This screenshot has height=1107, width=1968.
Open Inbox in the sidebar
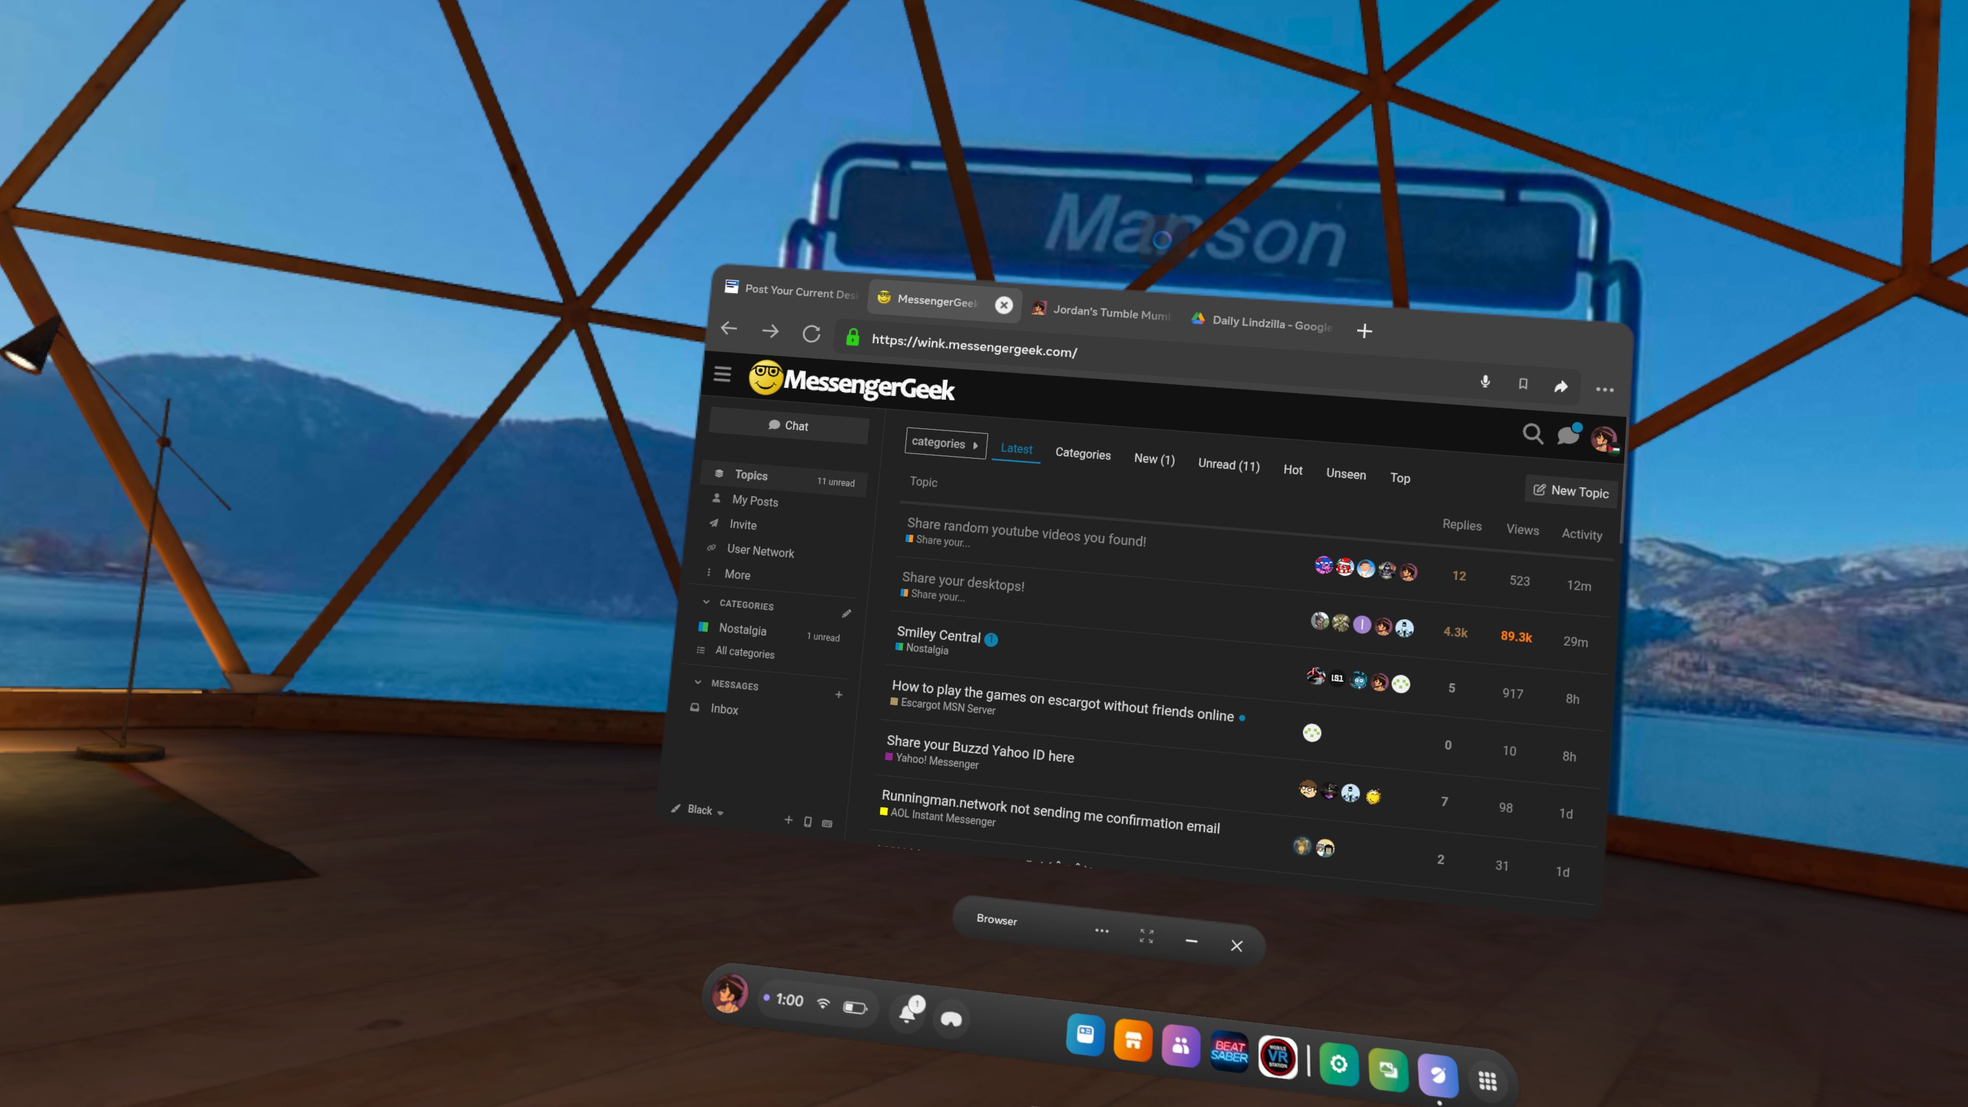click(723, 709)
